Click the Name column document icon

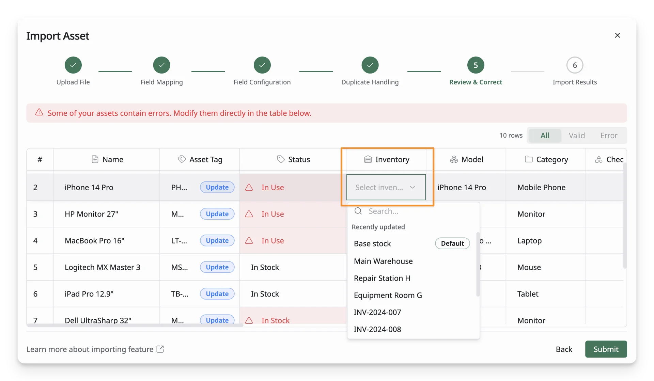click(x=95, y=159)
